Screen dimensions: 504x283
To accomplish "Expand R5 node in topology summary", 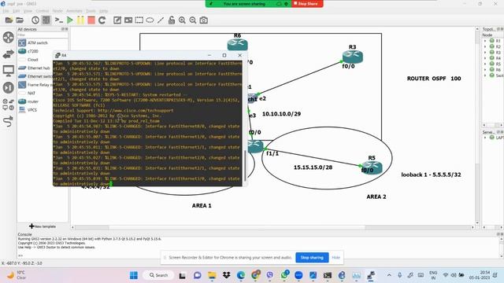I will pos(485,64).
